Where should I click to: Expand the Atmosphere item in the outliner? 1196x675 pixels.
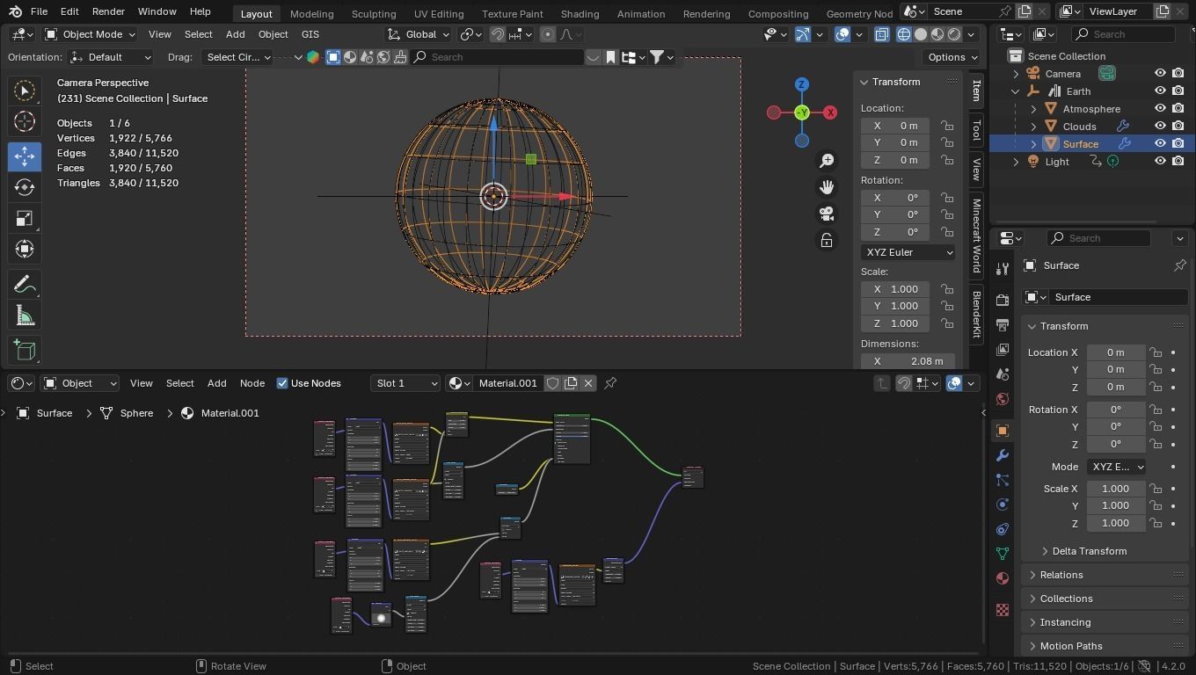click(1033, 109)
